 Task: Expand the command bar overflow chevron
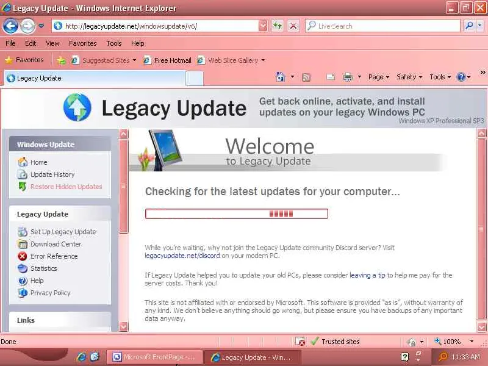[483, 73]
